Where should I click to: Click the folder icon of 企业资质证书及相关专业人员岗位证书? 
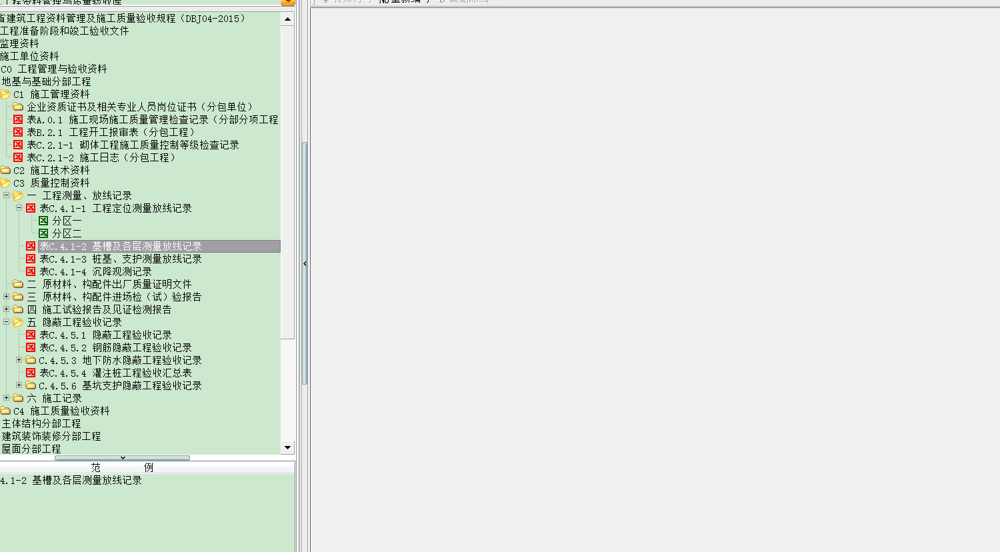(18, 107)
